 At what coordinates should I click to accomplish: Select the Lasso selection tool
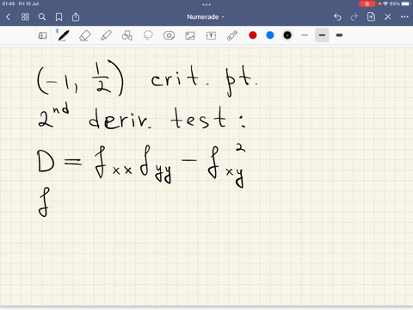pyautogui.click(x=148, y=35)
